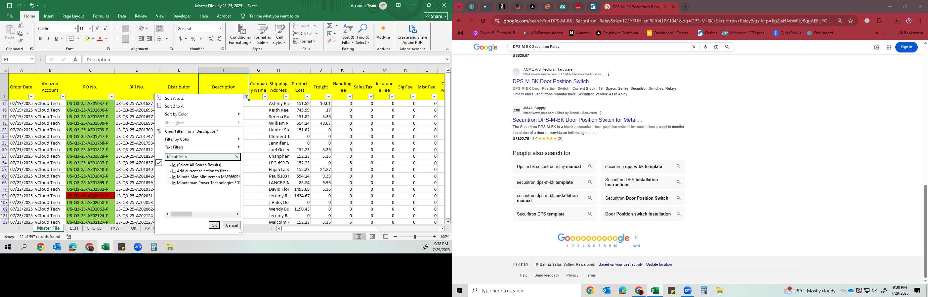Image resolution: width=928 pixels, height=297 pixels.
Task: Toggle Bold formatting in Excel ribbon
Action: point(40,39)
